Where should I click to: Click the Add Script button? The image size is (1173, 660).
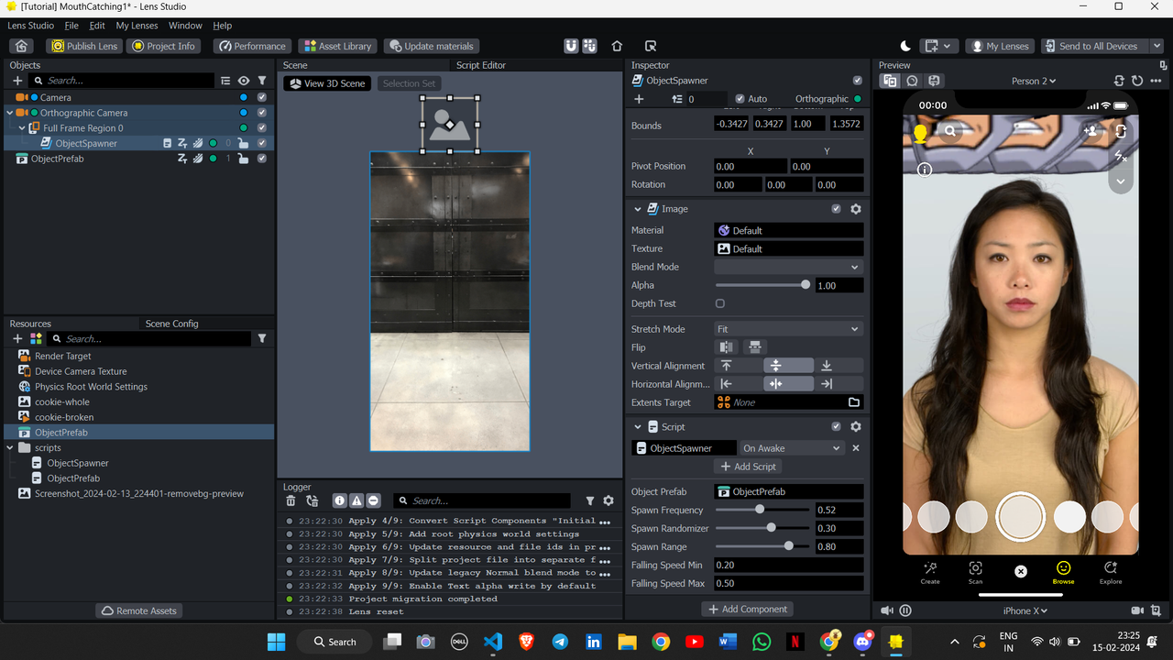point(748,467)
